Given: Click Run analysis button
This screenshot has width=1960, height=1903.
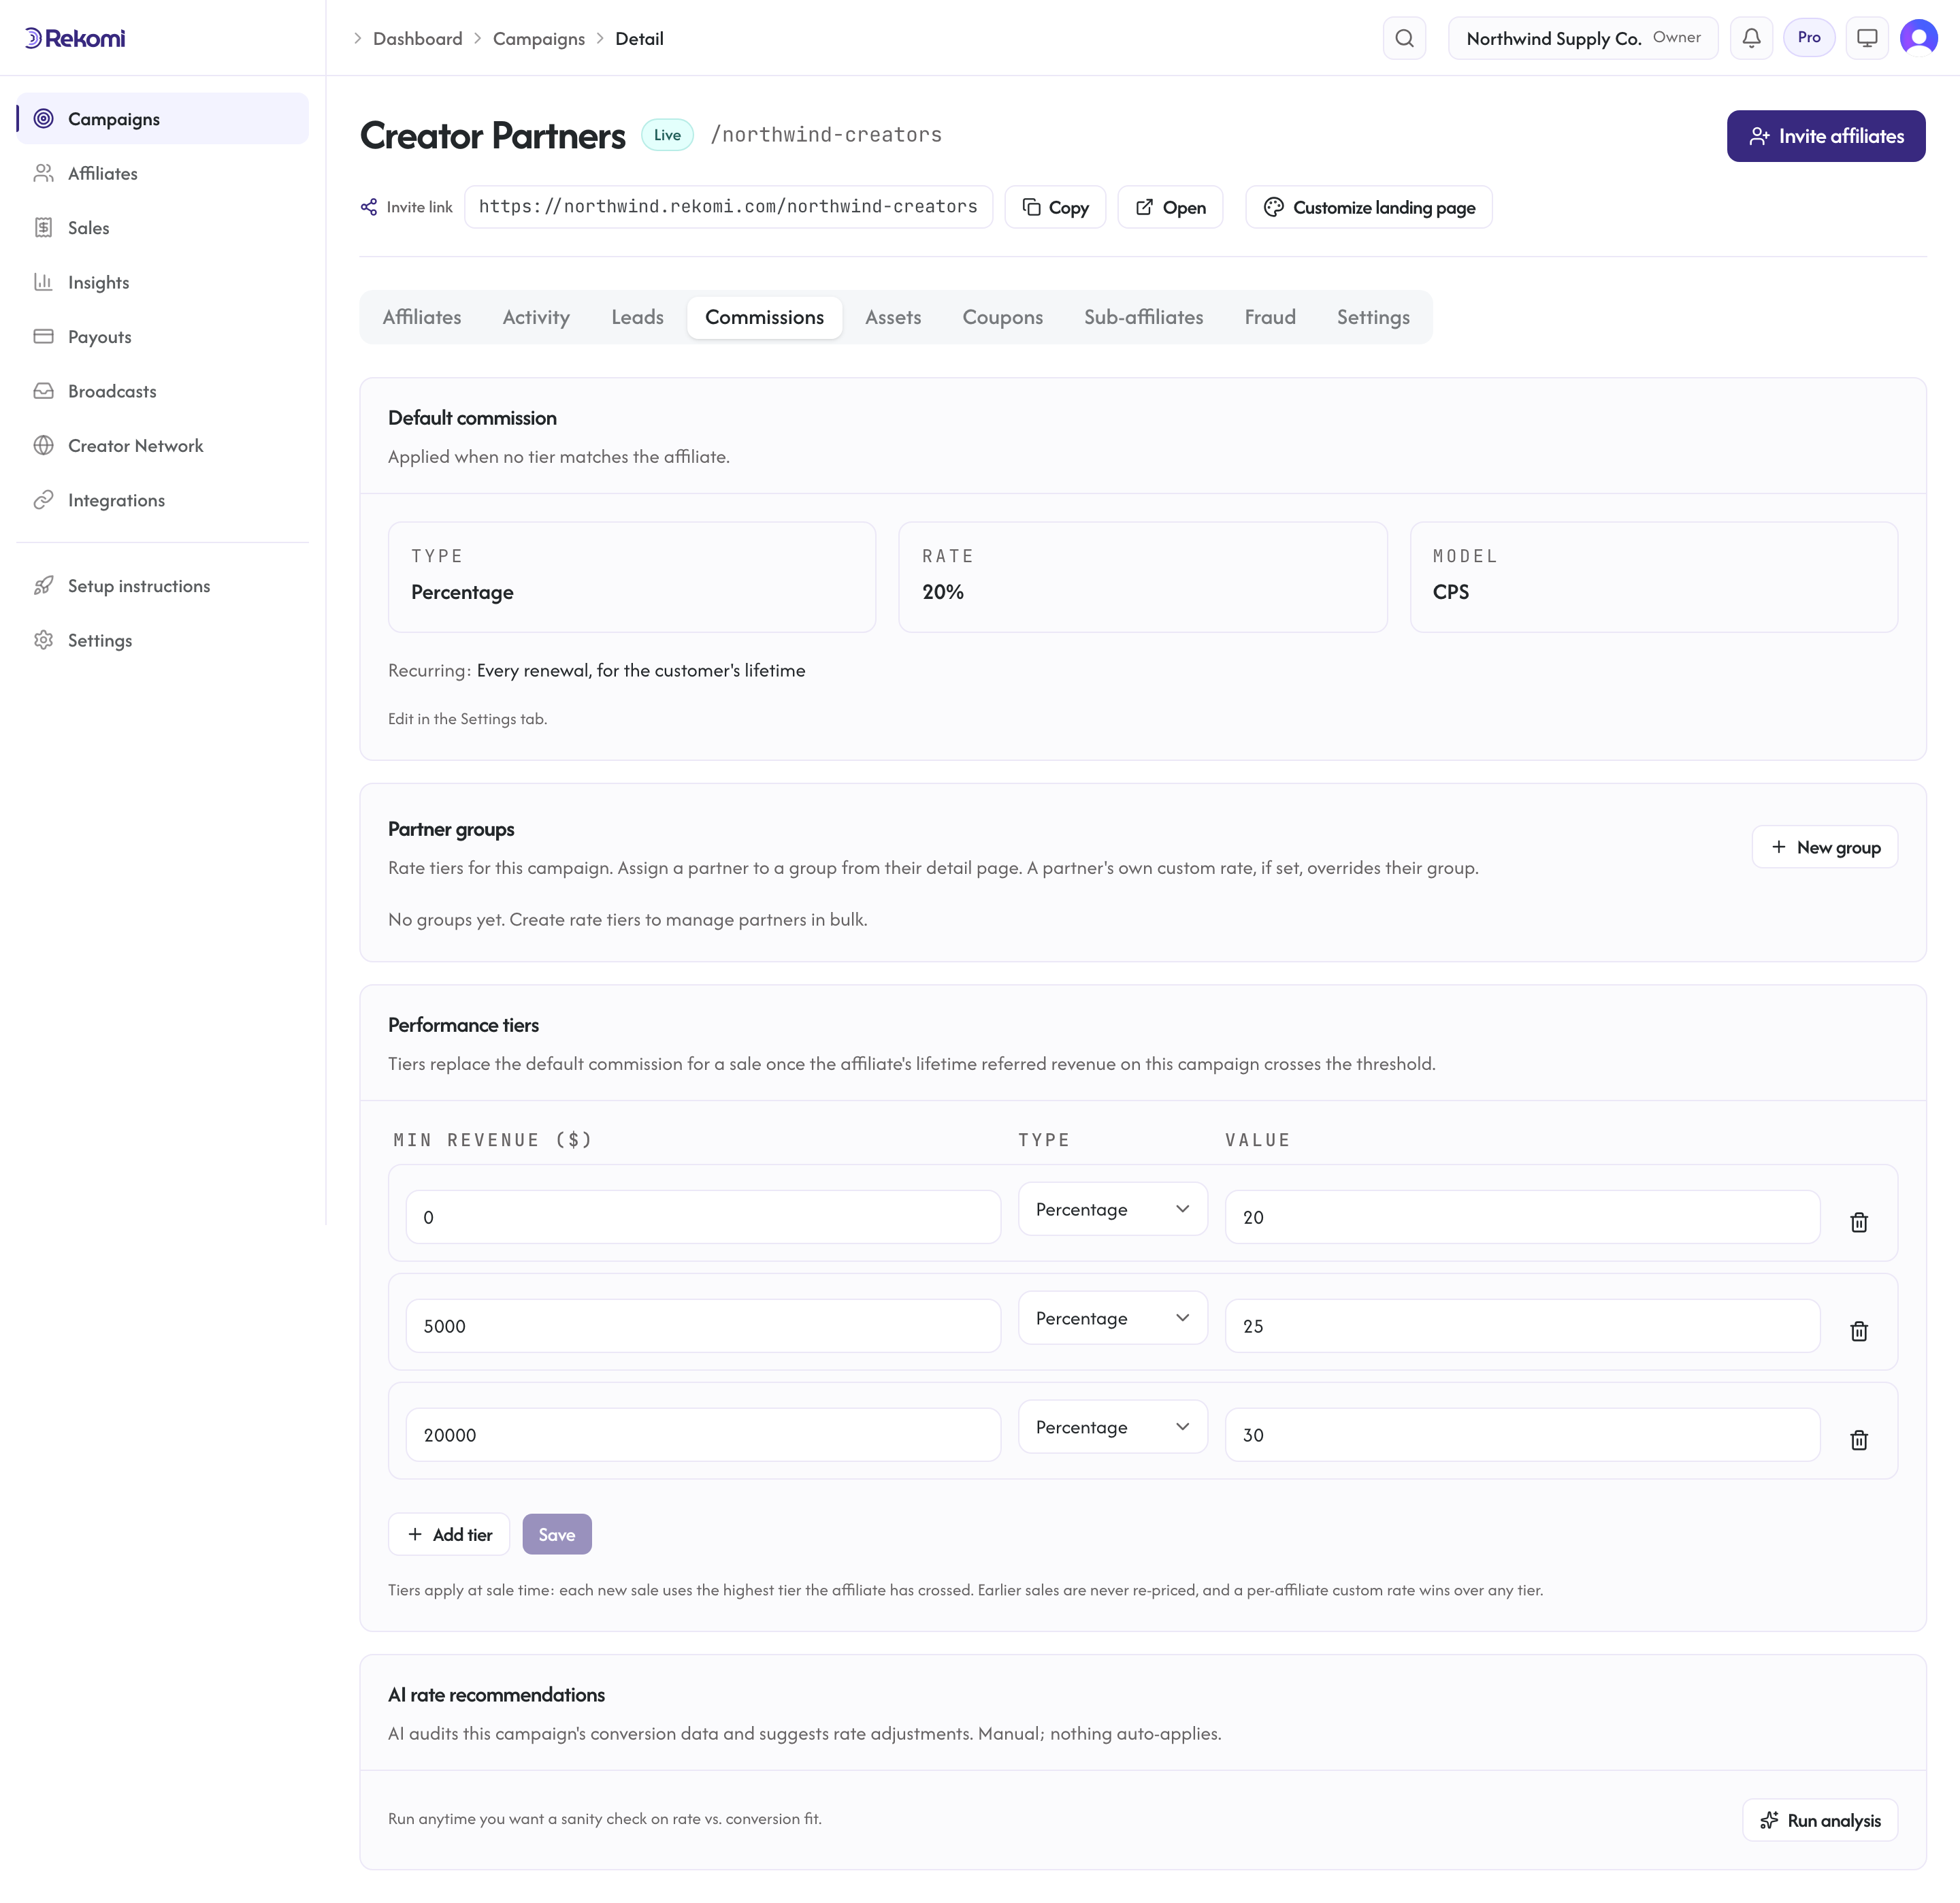Looking at the screenshot, I should (x=1819, y=1820).
